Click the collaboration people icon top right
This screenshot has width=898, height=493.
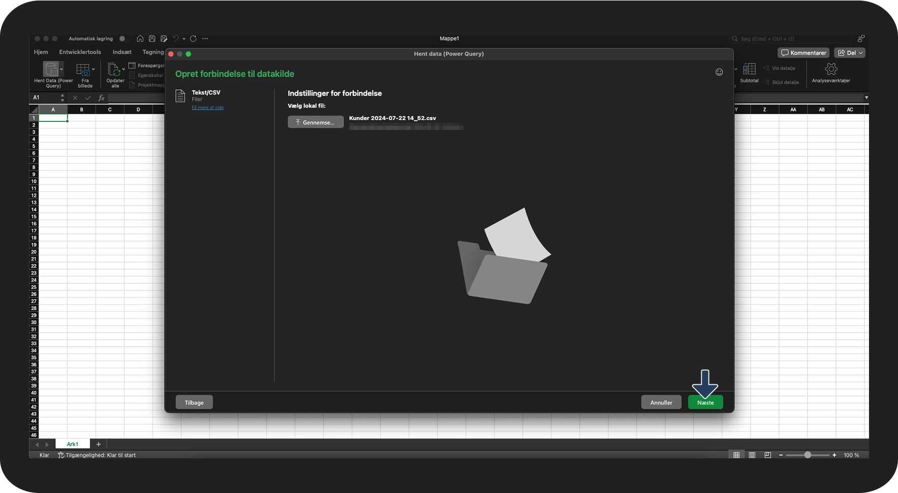click(861, 39)
